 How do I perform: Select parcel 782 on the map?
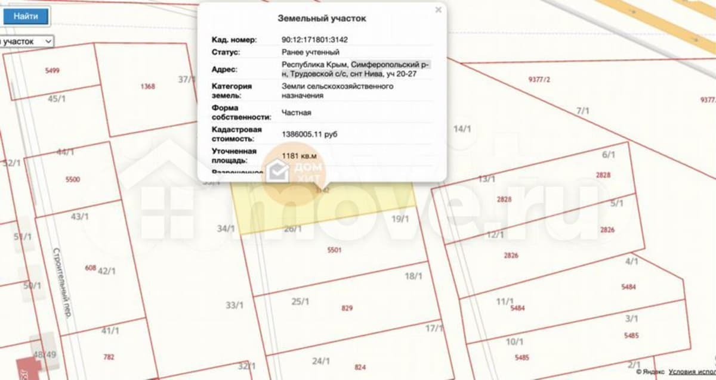point(109,357)
